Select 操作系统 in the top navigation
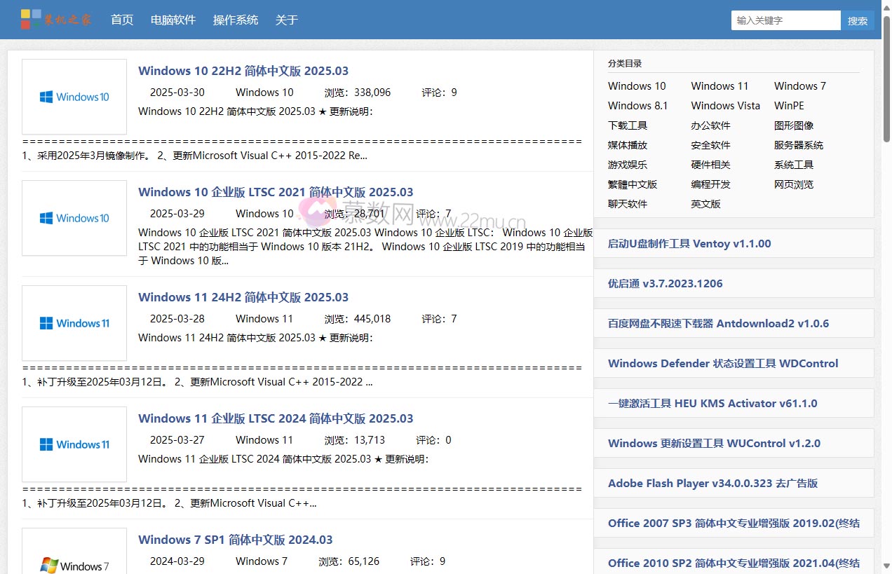892x574 pixels. pyautogui.click(x=236, y=20)
